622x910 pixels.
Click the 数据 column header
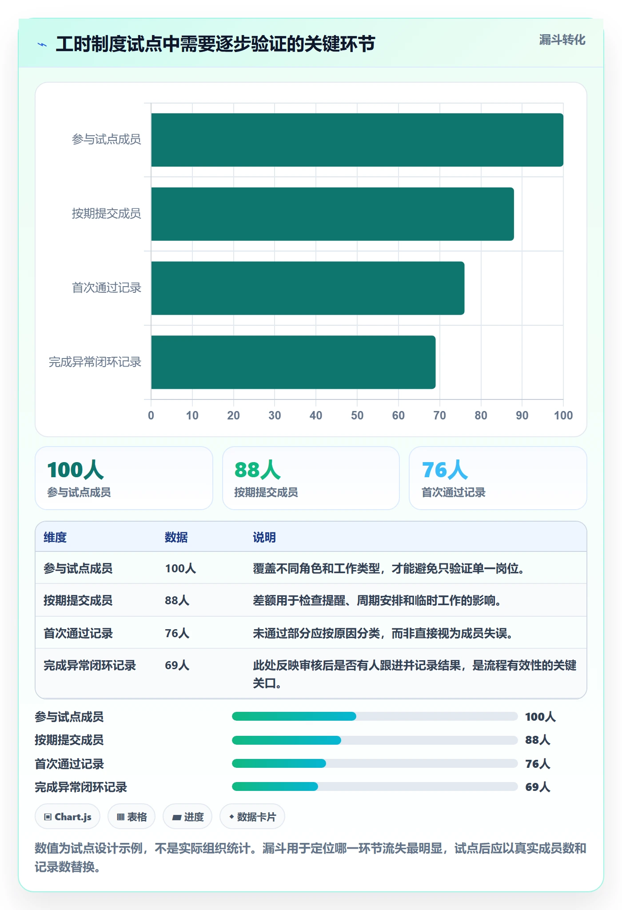point(176,537)
